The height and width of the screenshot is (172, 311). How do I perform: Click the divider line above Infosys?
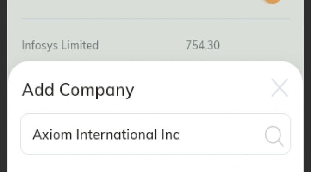[155, 19]
